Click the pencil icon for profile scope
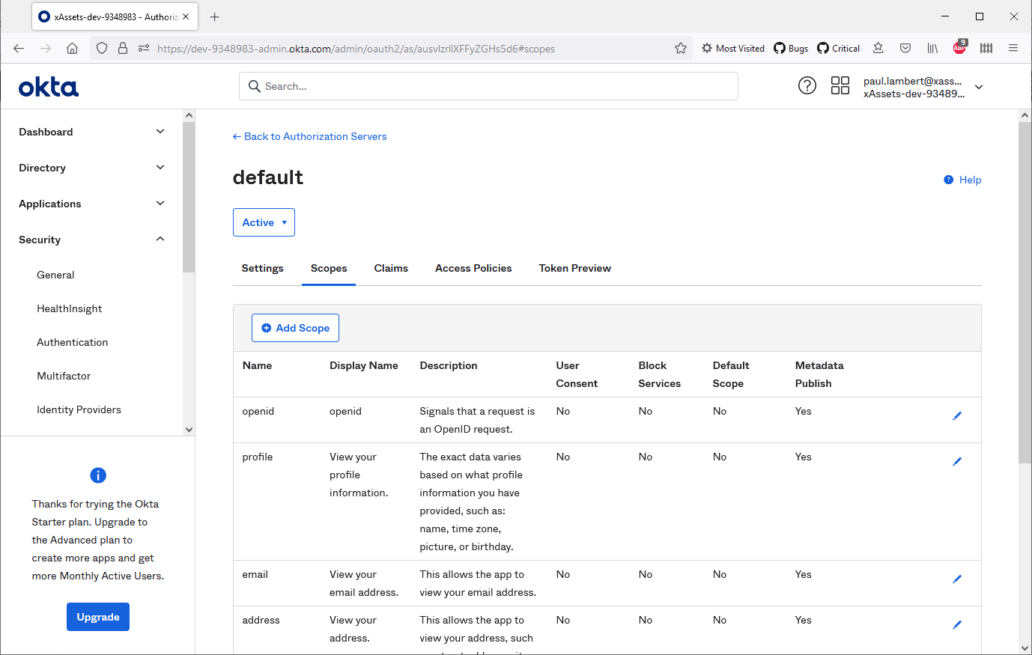This screenshot has height=655, width=1032. 956,462
